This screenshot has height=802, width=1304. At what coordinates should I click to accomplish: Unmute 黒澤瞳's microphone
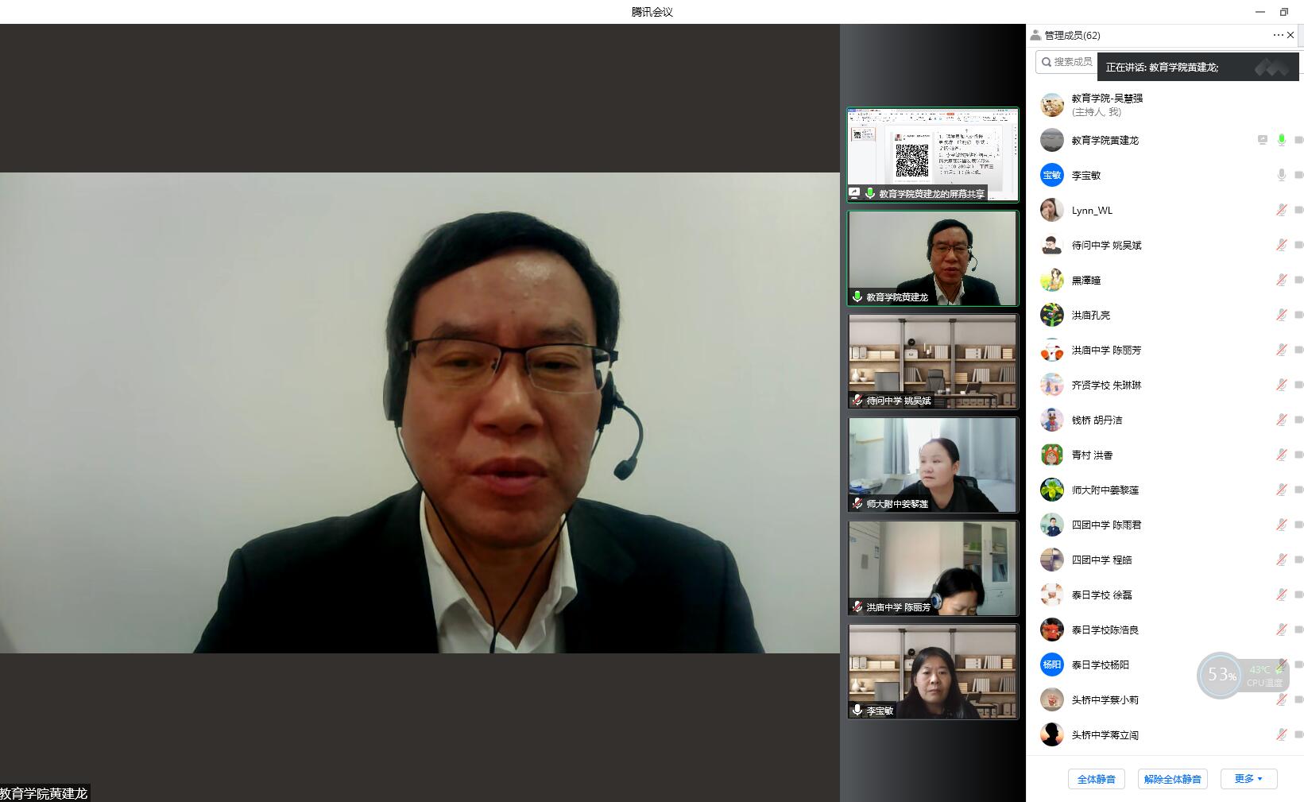tap(1281, 280)
